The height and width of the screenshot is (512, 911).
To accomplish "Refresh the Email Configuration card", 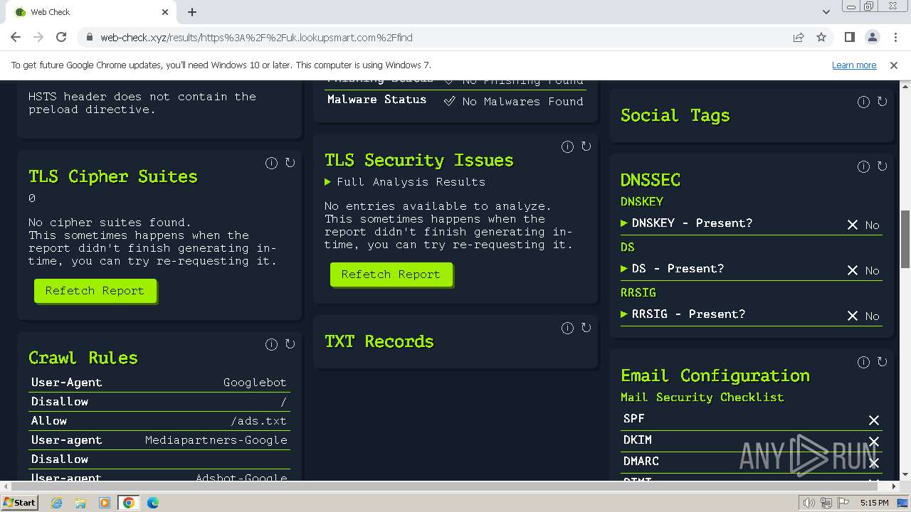I will click(x=882, y=362).
